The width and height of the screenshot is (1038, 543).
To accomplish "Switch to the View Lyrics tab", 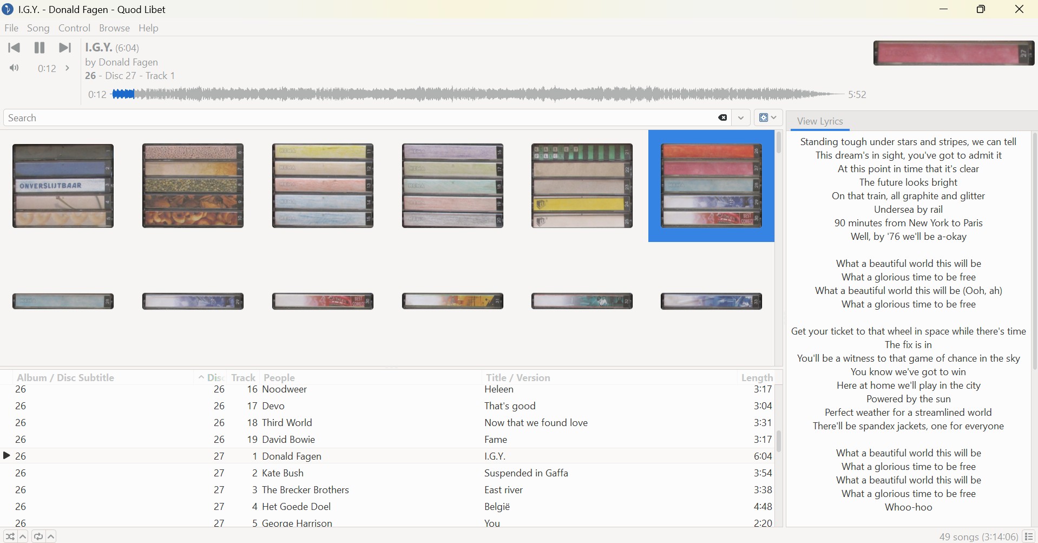I will 820,121.
